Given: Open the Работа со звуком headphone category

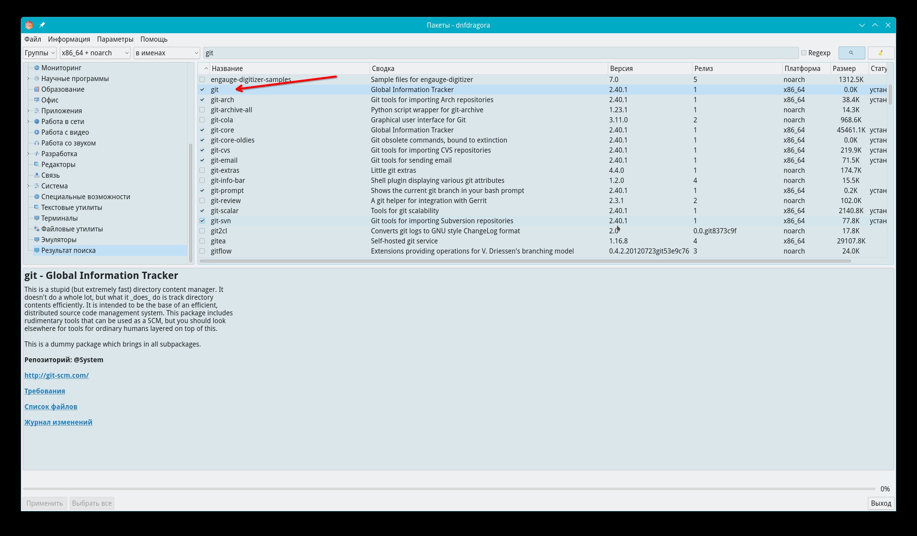Looking at the screenshot, I should [36, 143].
